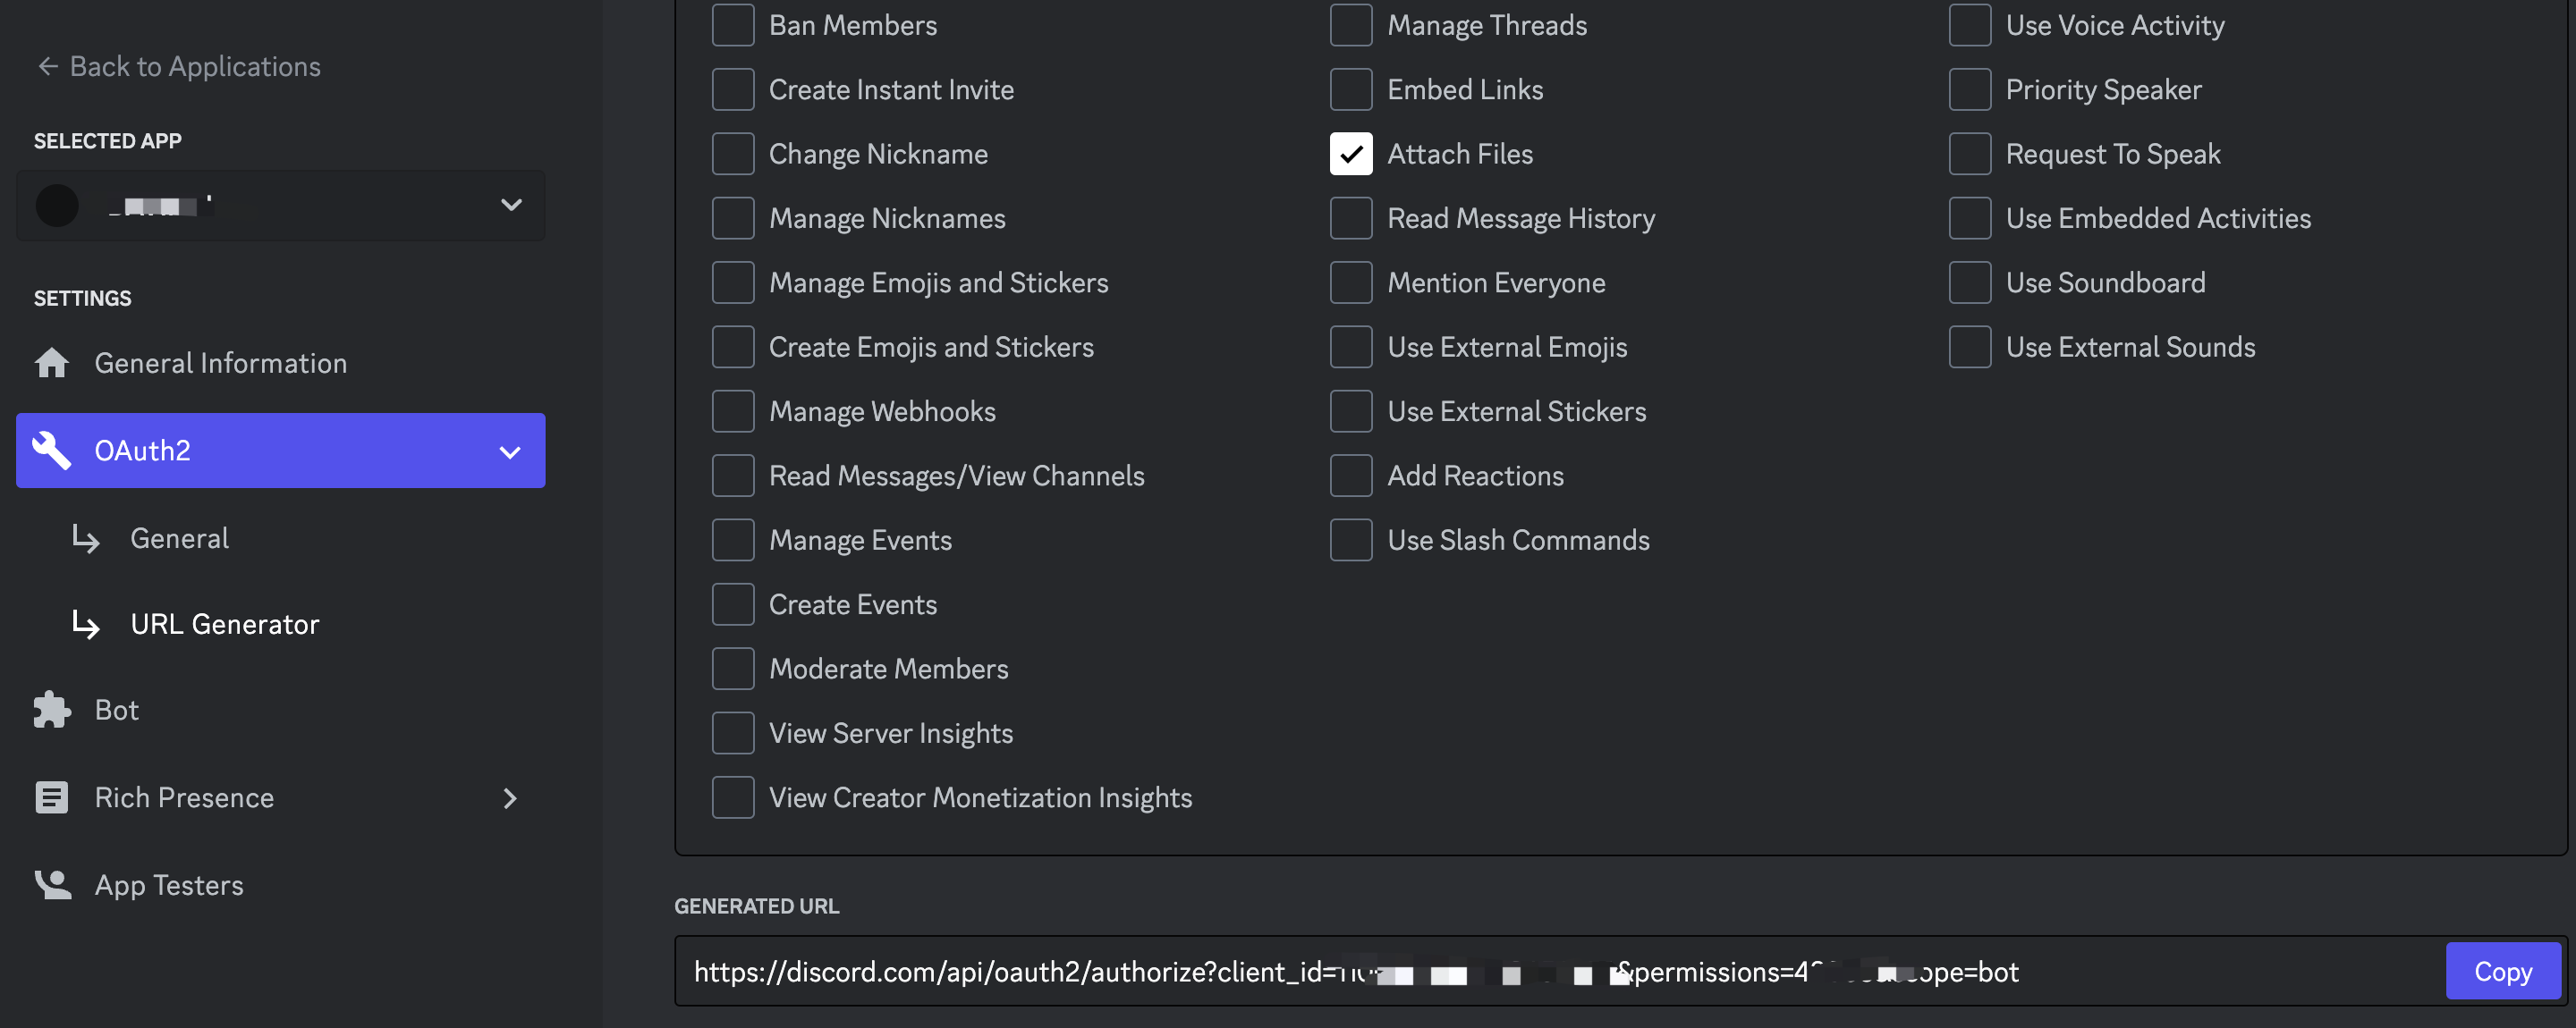Select the App Testers phone icon

(x=51, y=883)
